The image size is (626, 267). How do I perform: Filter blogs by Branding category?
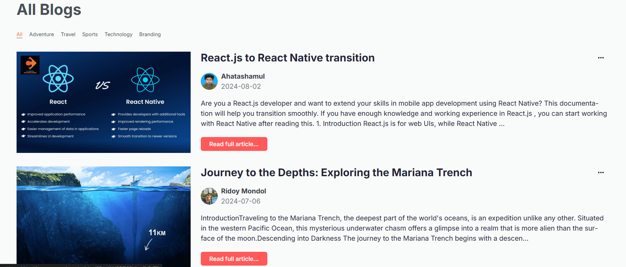(x=150, y=34)
